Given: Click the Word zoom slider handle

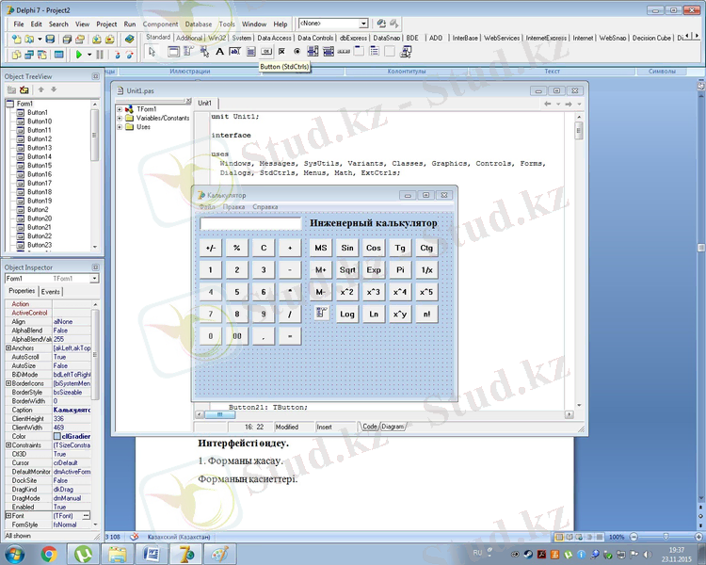Looking at the screenshot, I should [x=666, y=536].
